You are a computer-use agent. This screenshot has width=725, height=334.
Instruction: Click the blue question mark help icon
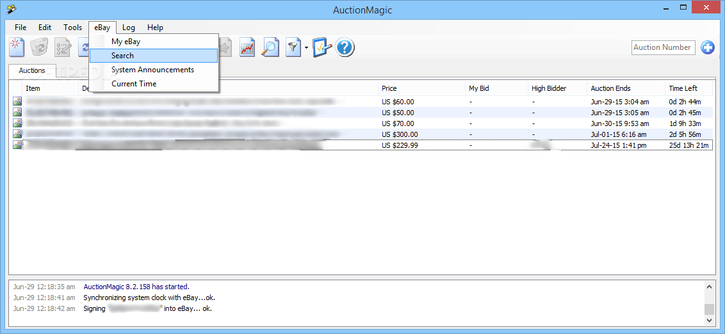pyautogui.click(x=345, y=47)
